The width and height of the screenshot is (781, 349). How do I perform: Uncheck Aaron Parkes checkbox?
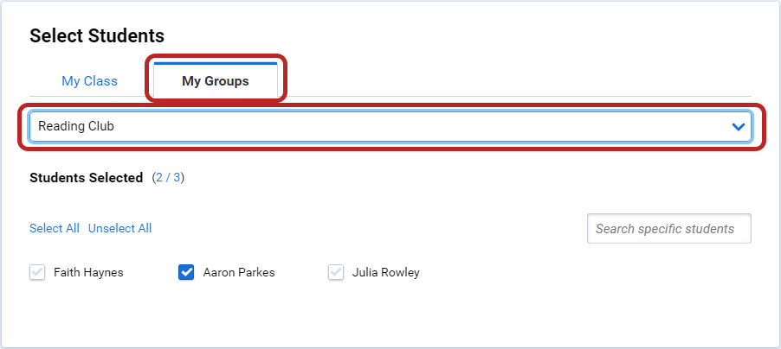pos(186,272)
